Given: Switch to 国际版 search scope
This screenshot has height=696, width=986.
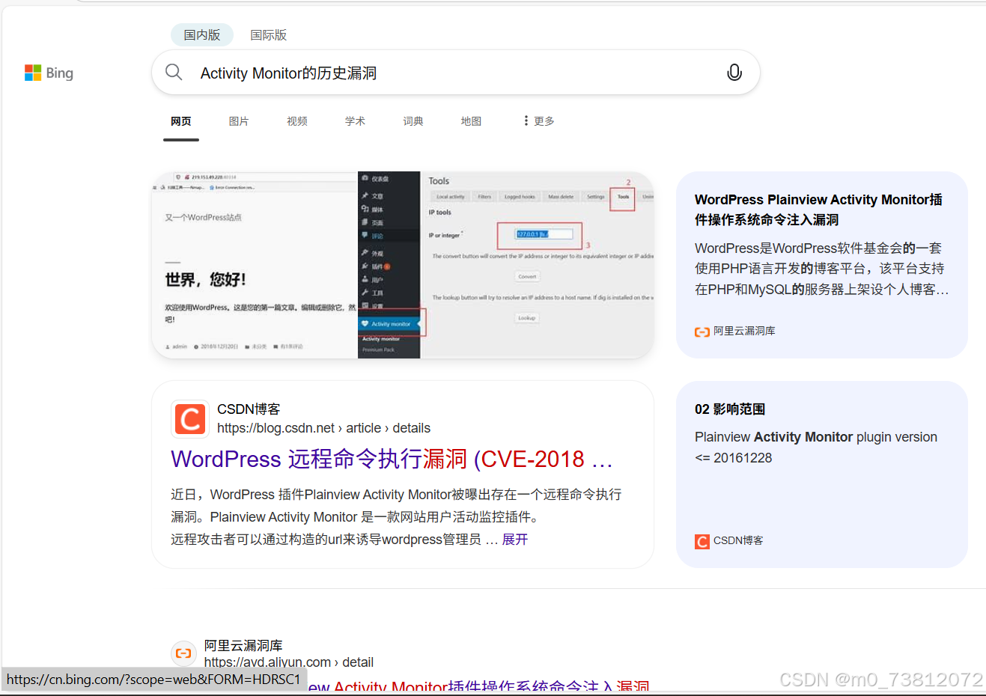Looking at the screenshot, I should [x=269, y=35].
